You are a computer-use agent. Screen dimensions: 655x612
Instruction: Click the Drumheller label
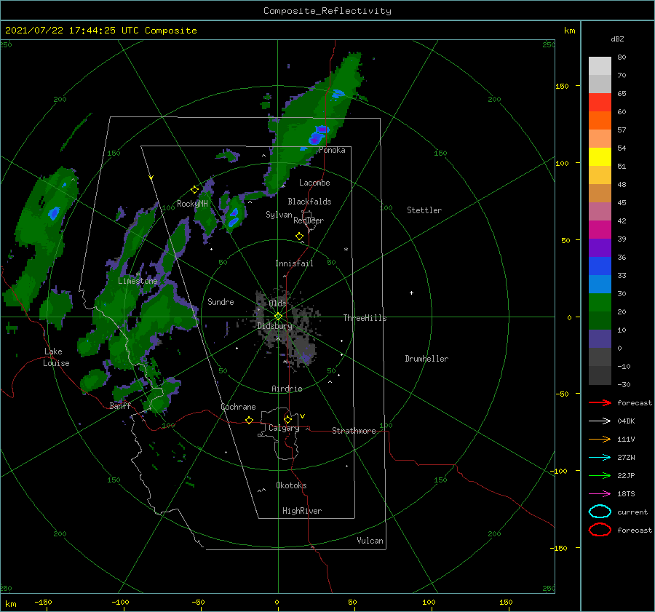426,359
